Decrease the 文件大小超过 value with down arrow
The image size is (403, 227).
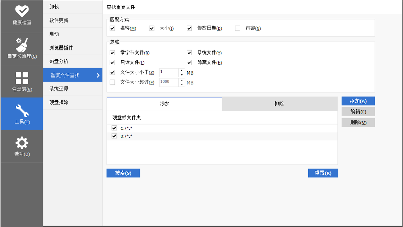pyautogui.click(x=182, y=84)
